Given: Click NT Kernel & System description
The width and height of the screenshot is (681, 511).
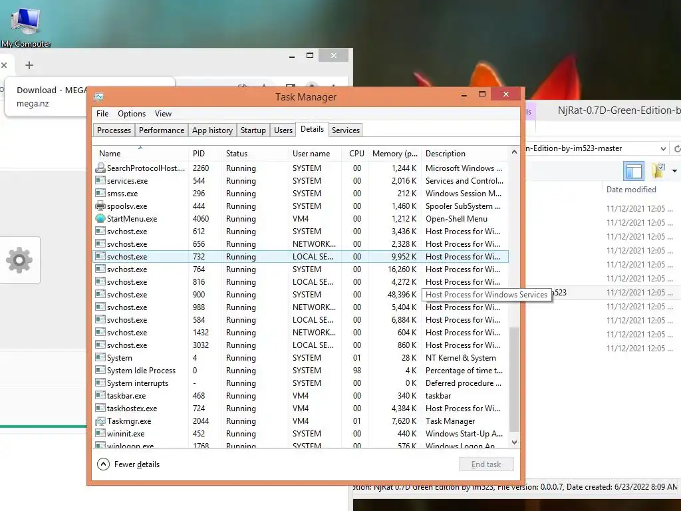Looking at the screenshot, I should pyautogui.click(x=460, y=357).
